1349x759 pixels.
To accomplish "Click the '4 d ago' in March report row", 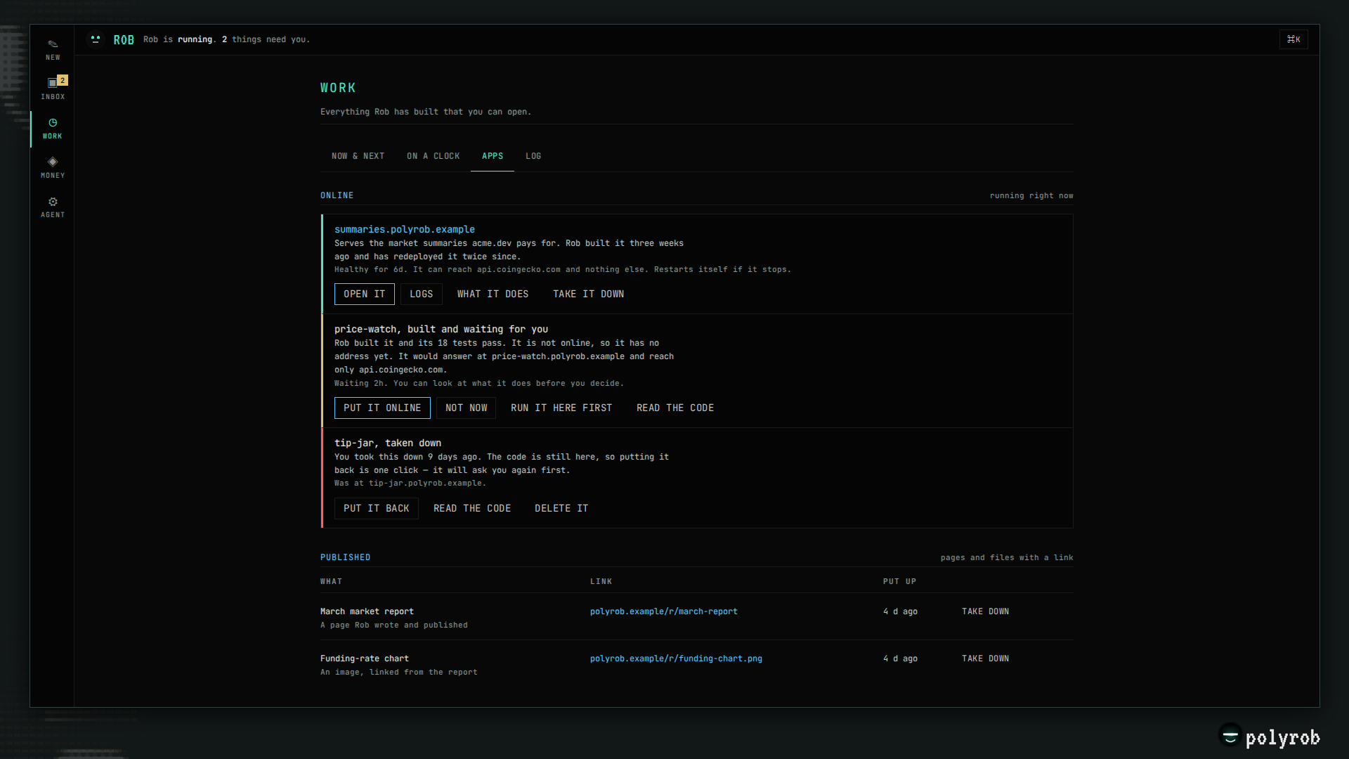I will pos(900,611).
